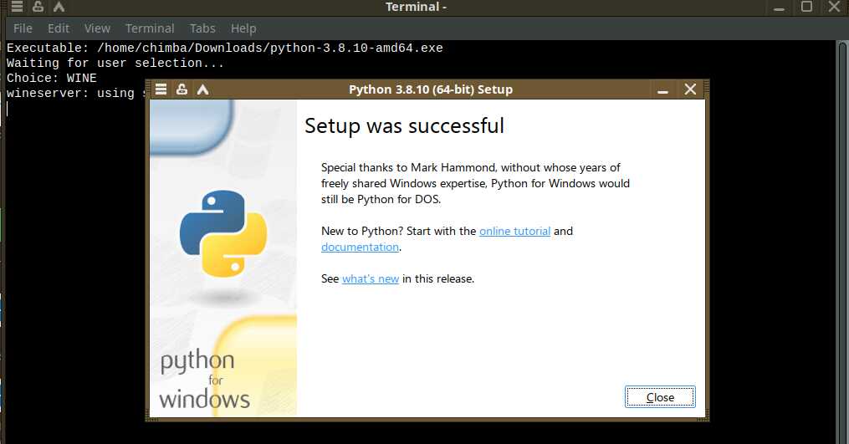
Task: Open the Python Setup window menu (hamburger) icon
Action: (161, 89)
